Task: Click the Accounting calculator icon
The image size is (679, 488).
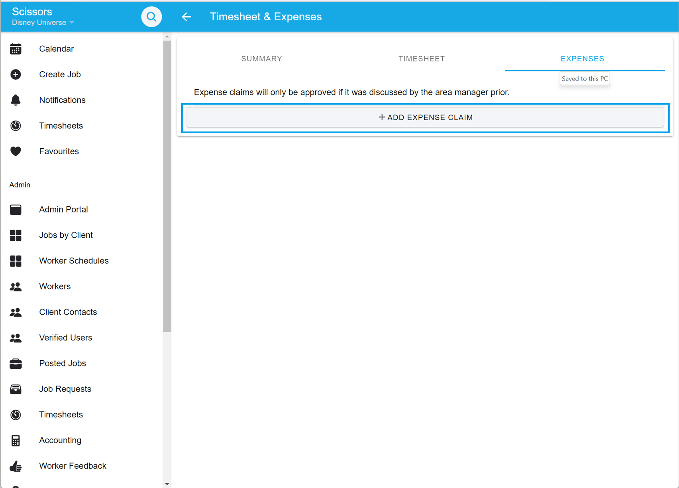Action: tap(16, 441)
